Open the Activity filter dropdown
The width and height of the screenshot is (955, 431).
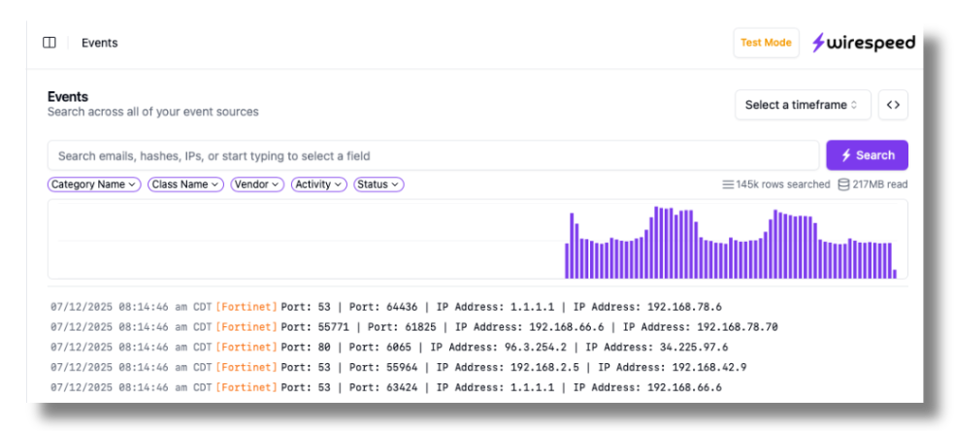click(x=318, y=184)
